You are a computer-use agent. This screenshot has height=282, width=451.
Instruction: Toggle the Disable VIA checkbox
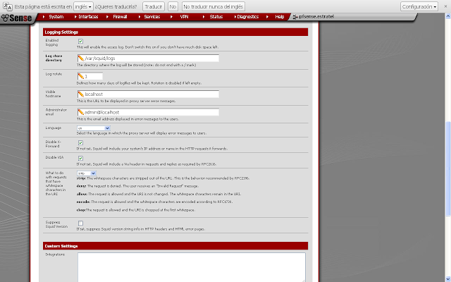pyautogui.click(x=80, y=158)
